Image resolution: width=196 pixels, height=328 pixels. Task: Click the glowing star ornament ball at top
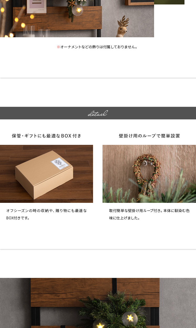[x=78, y=10]
